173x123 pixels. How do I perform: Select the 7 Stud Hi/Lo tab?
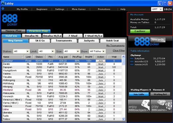click(93, 36)
